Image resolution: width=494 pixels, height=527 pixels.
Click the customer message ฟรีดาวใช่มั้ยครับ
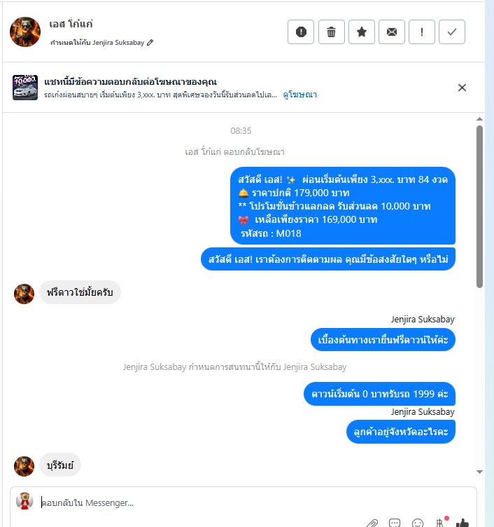point(80,292)
